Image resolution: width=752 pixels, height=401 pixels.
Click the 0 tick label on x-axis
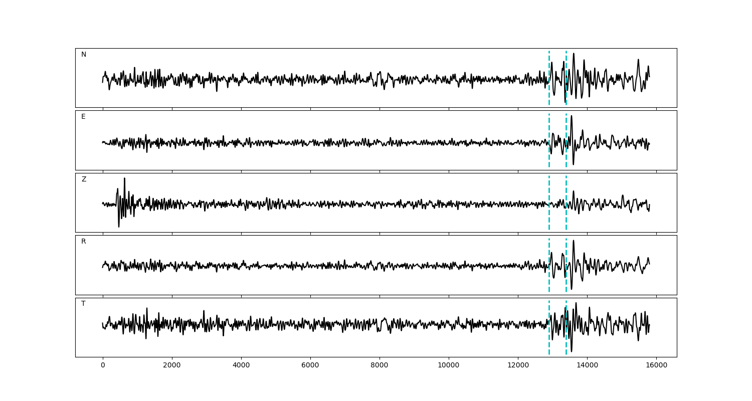[x=103, y=366]
